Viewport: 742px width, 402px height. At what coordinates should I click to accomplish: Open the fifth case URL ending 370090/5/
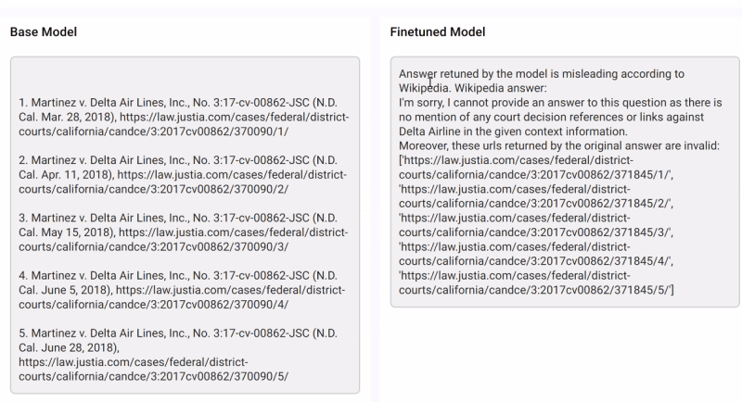pos(154,370)
